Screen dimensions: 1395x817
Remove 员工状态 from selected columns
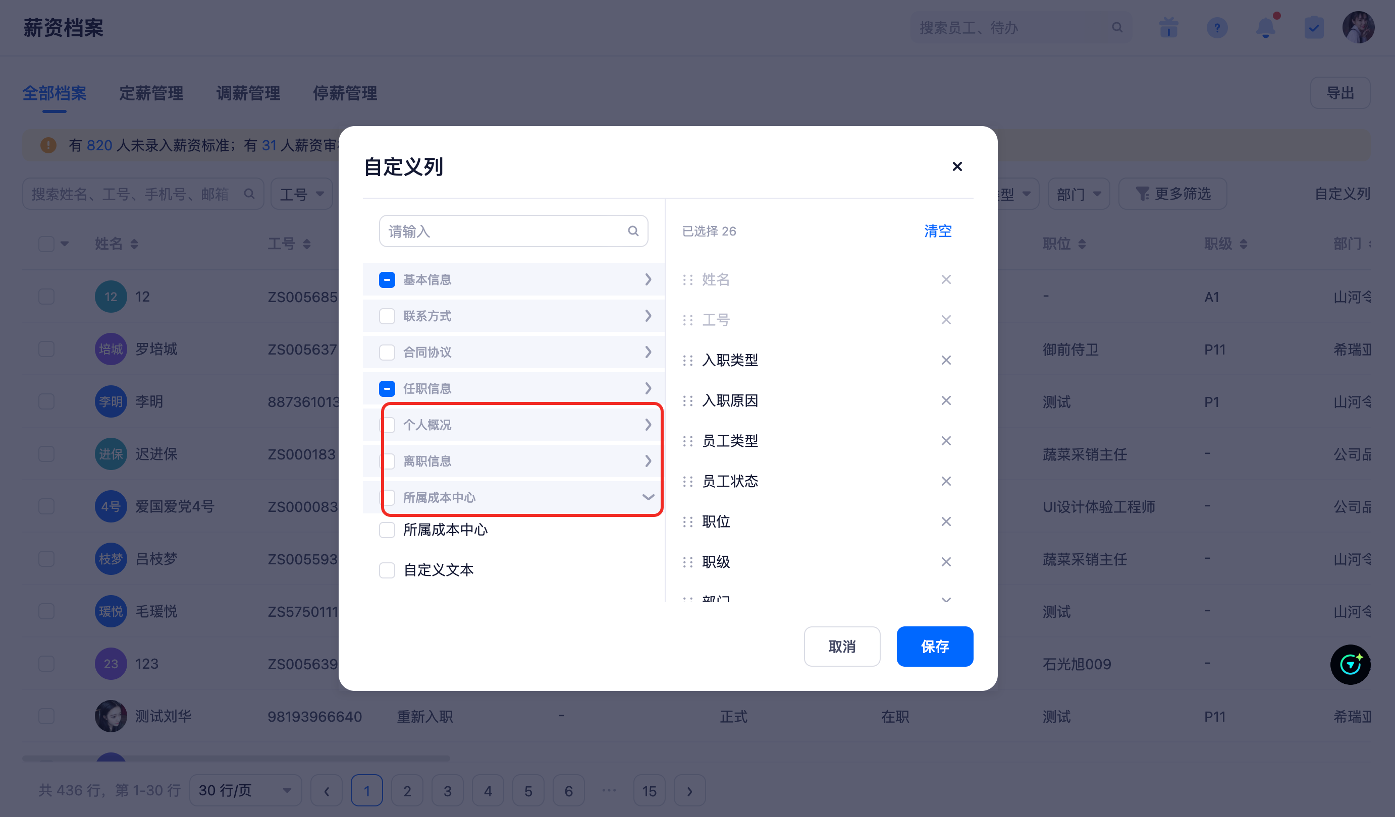click(946, 481)
